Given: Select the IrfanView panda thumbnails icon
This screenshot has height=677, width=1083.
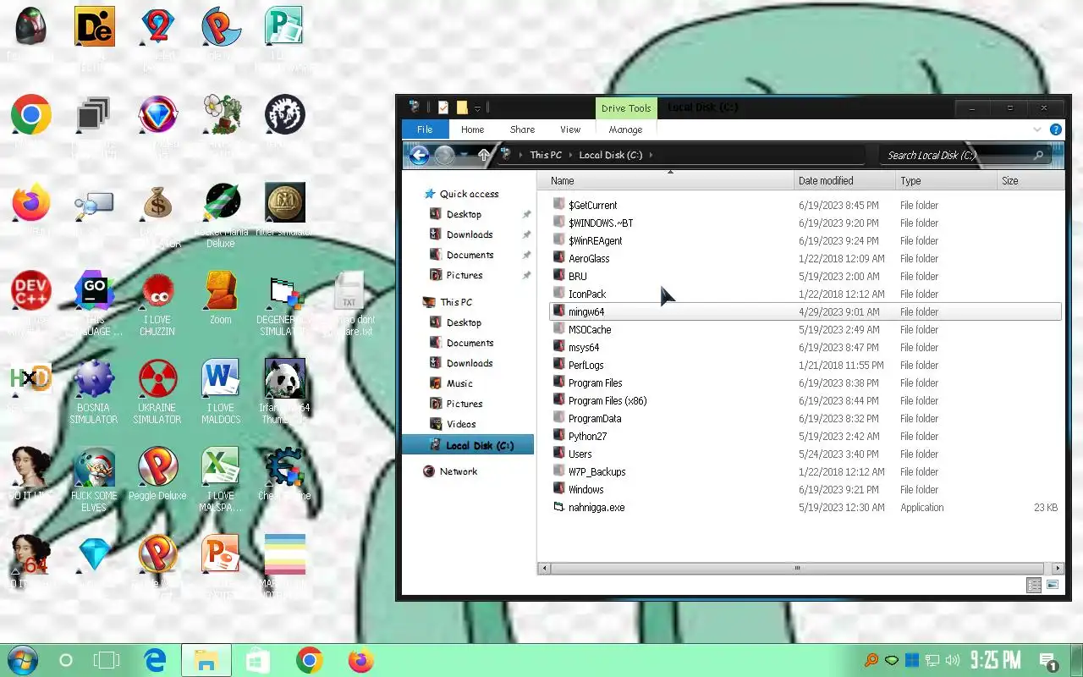Looking at the screenshot, I should click(x=284, y=379).
